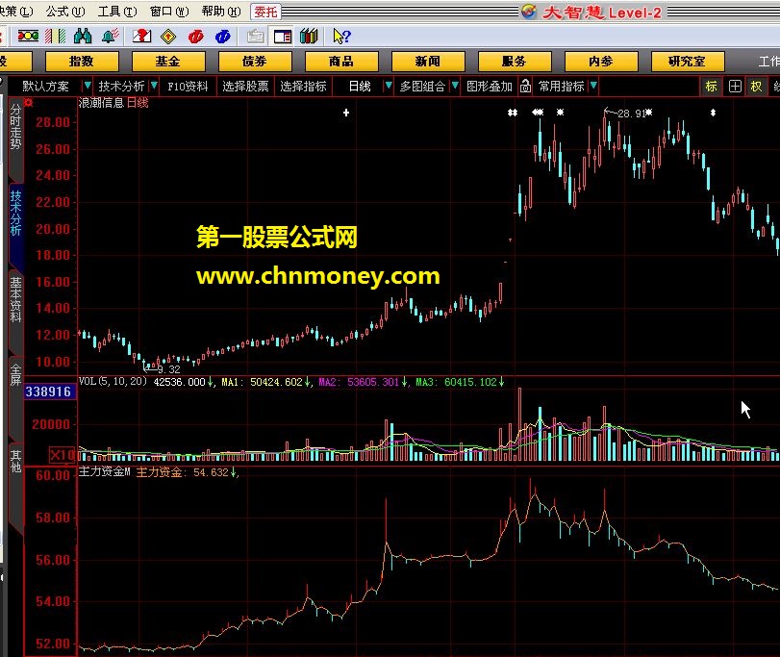Click the 常用指标 toolbar label
This screenshot has height=657, width=780.
562,86
